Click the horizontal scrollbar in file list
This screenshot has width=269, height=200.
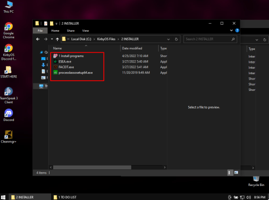click(x=92, y=167)
